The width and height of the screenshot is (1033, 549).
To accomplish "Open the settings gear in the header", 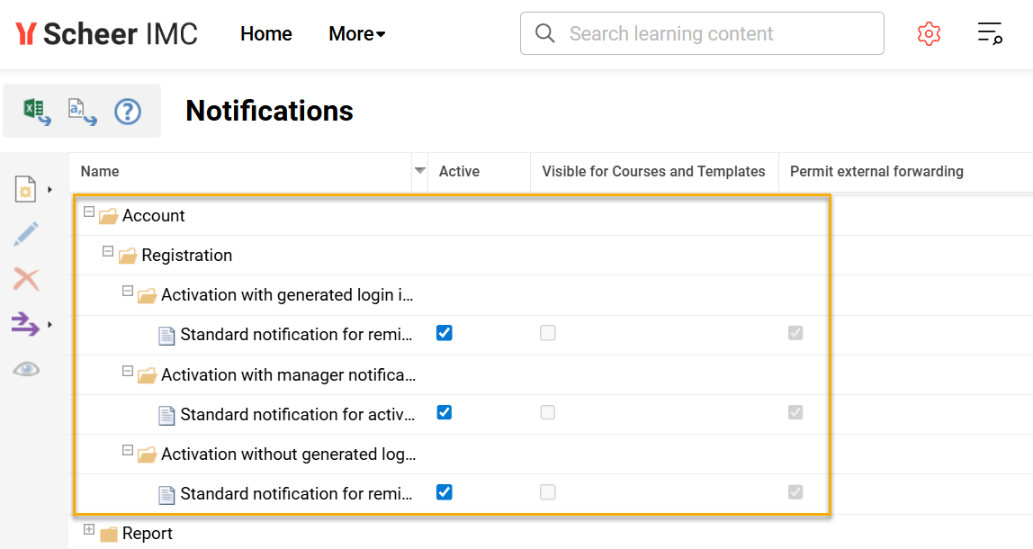I will point(929,33).
